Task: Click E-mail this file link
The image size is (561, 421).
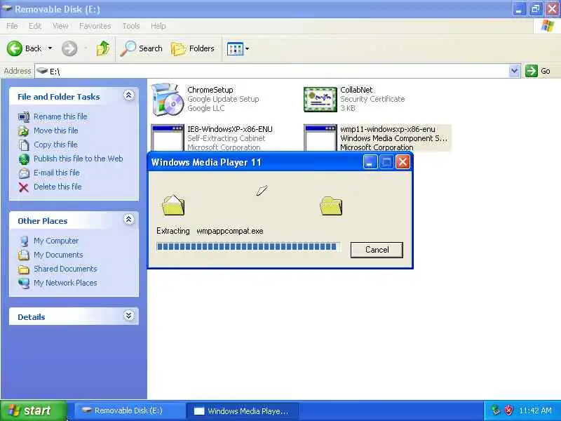Action: coord(57,173)
